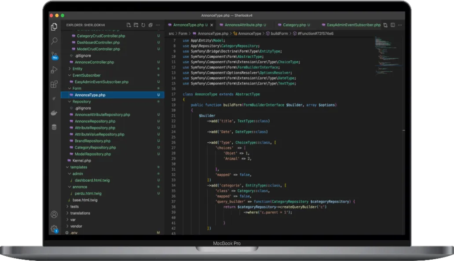The width and height of the screenshot is (454, 261).
Task: Click the src breadcrumb segment
Action: click(x=171, y=33)
